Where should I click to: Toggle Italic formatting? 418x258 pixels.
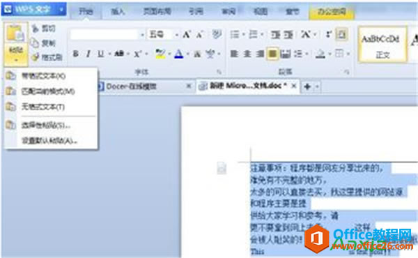point(88,54)
